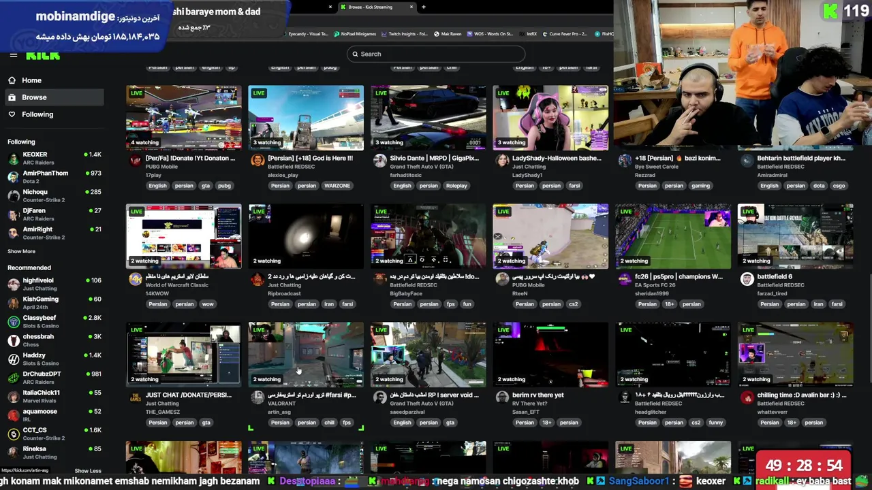Open the NoPixel Minigames bookmark
872x490 pixels.
coord(354,34)
